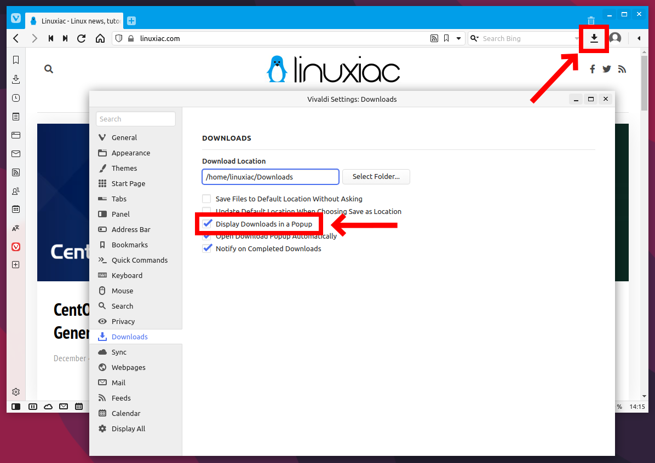Viewport: 655px width, 463px height.
Task: Open the Window side panel
Action: [16, 135]
